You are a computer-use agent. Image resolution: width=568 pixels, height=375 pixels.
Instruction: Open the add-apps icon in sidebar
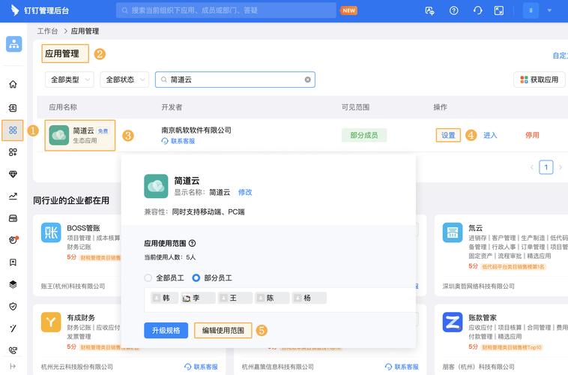[13, 152]
